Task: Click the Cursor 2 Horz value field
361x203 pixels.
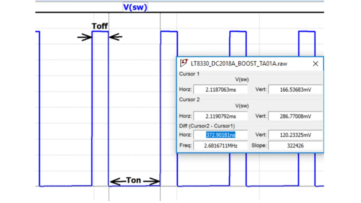Action: pyautogui.click(x=221, y=116)
